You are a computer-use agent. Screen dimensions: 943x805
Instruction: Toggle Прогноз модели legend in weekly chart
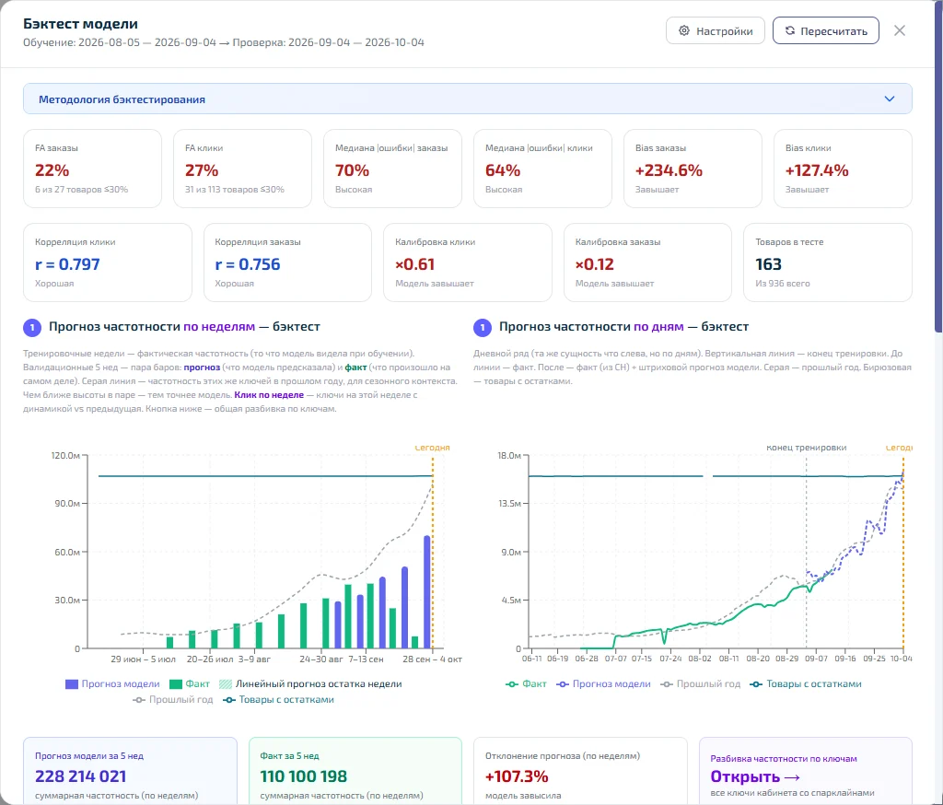click(x=112, y=684)
